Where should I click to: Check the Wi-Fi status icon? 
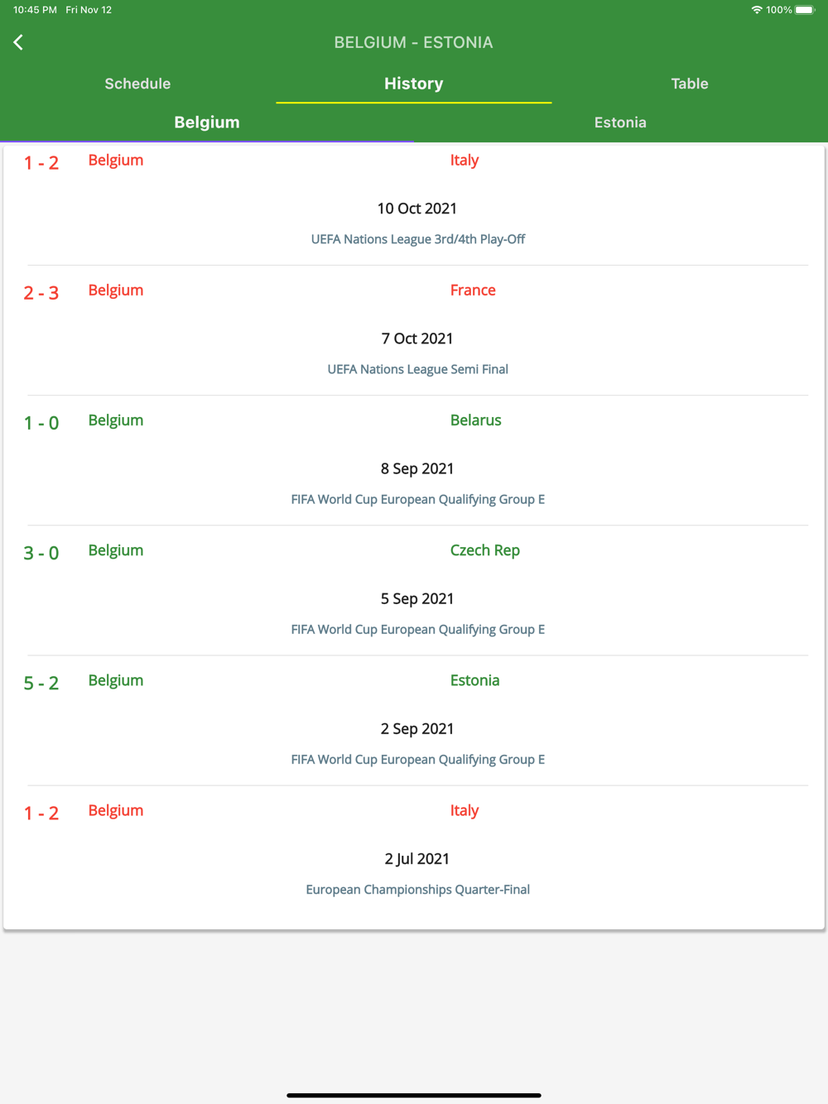point(757,10)
